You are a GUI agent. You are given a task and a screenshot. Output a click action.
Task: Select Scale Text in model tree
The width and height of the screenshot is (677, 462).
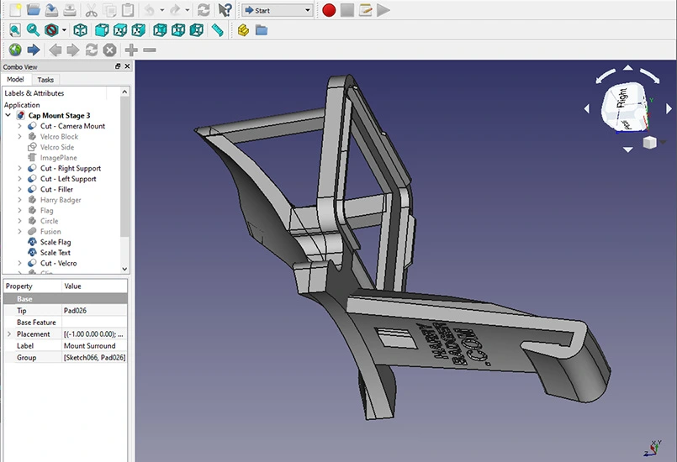[55, 252]
